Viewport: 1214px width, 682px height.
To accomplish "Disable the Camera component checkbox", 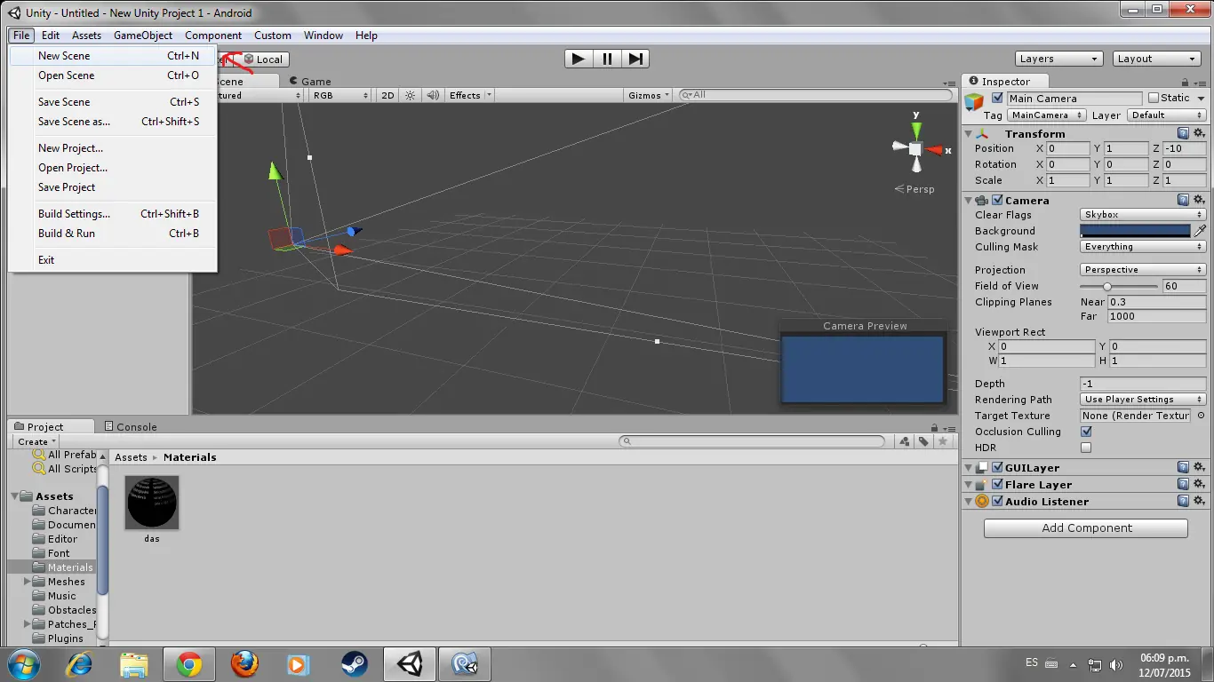I will [997, 200].
